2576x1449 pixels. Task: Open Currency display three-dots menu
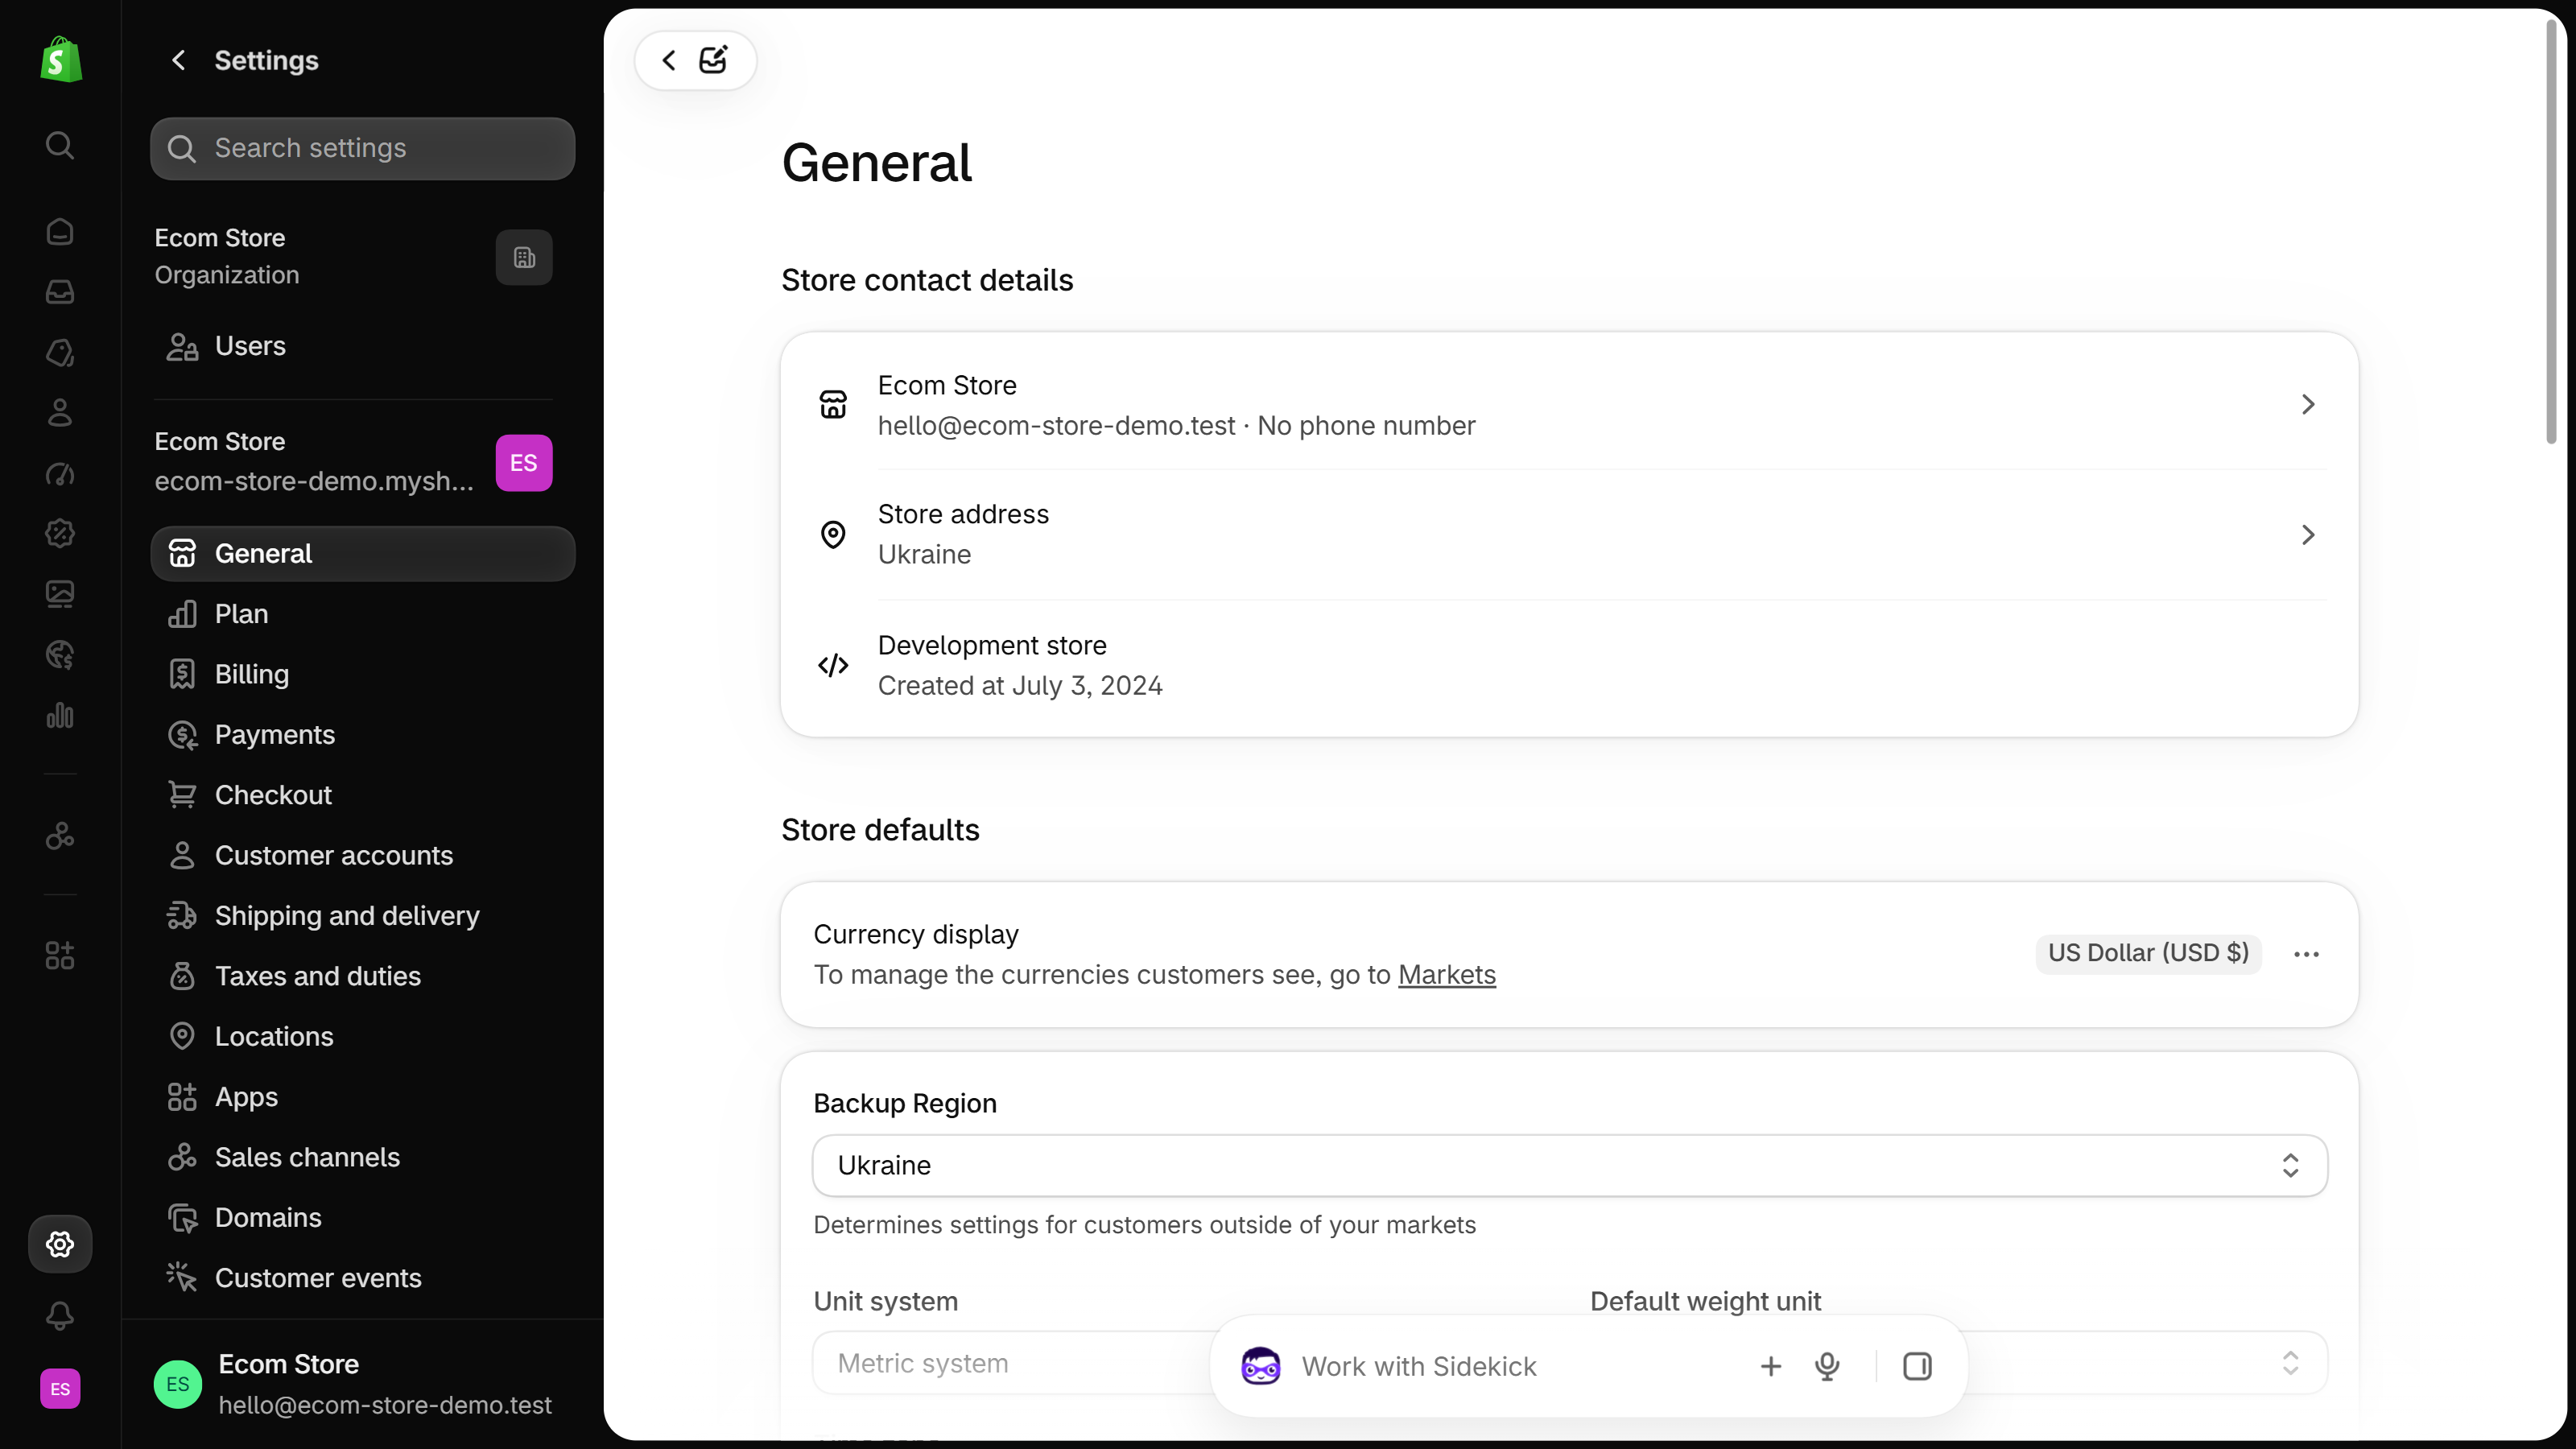click(2306, 954)
